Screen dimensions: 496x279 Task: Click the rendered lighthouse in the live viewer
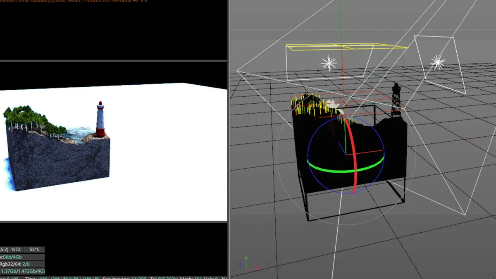coord(100,119)
